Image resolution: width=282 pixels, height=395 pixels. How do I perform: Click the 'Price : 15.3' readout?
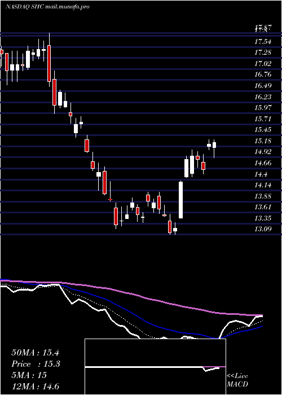(x=36, y=364)
